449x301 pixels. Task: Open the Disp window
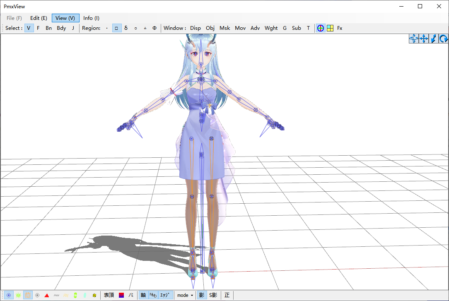tap(195, 28)
